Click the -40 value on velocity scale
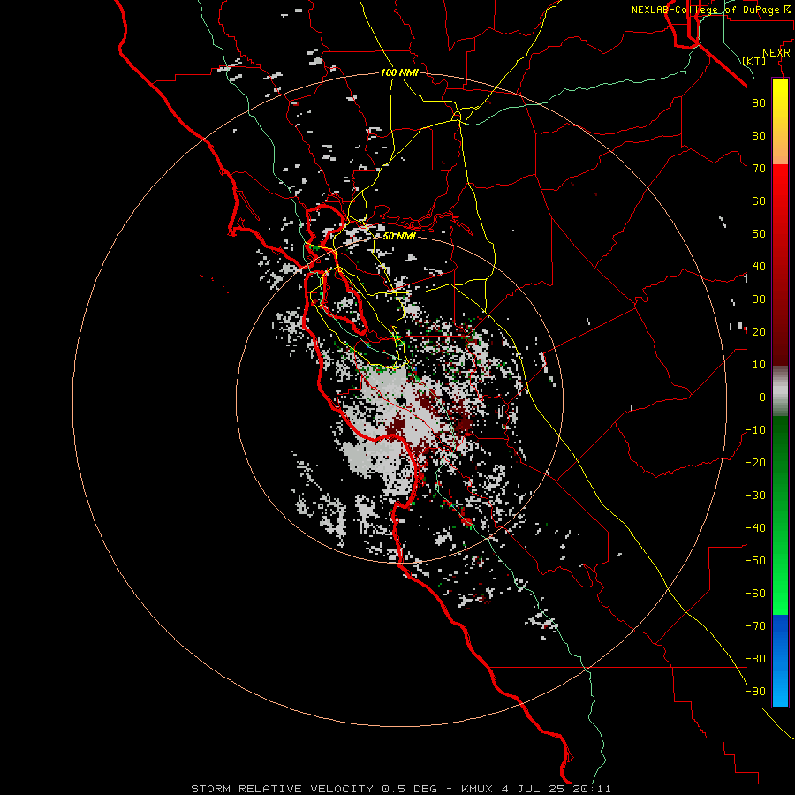Screen dimensions: 795x795 755,528
